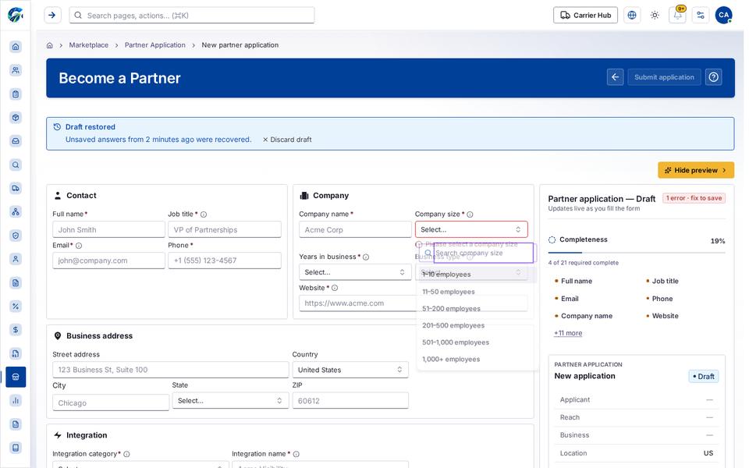Image resolution: width=749 pixels, height=468 pixels.
Task: Click the back arrow in the banner
Action: point(616,77)
